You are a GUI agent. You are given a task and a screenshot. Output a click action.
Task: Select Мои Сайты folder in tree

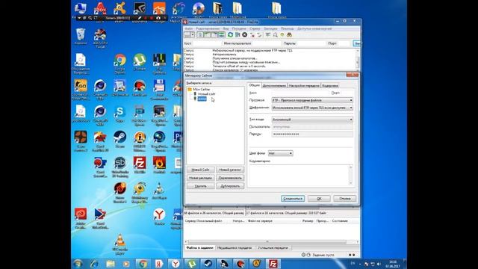(x=201, y=90)
